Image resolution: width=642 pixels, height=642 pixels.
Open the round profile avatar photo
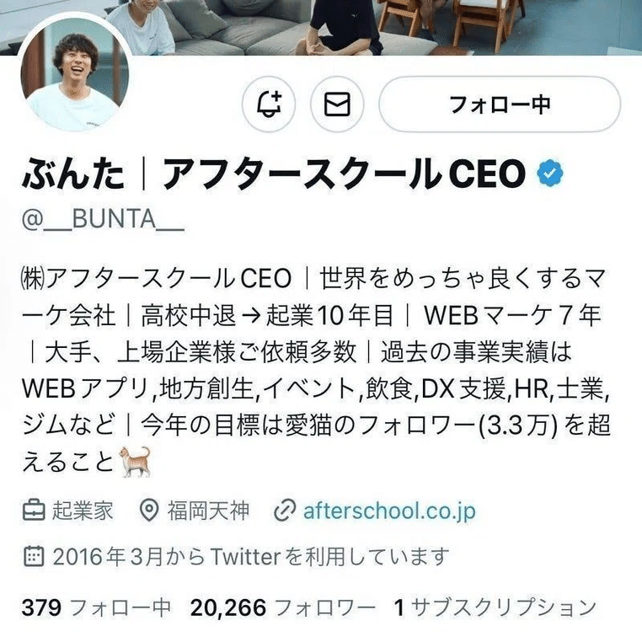(x=75, y=75)
